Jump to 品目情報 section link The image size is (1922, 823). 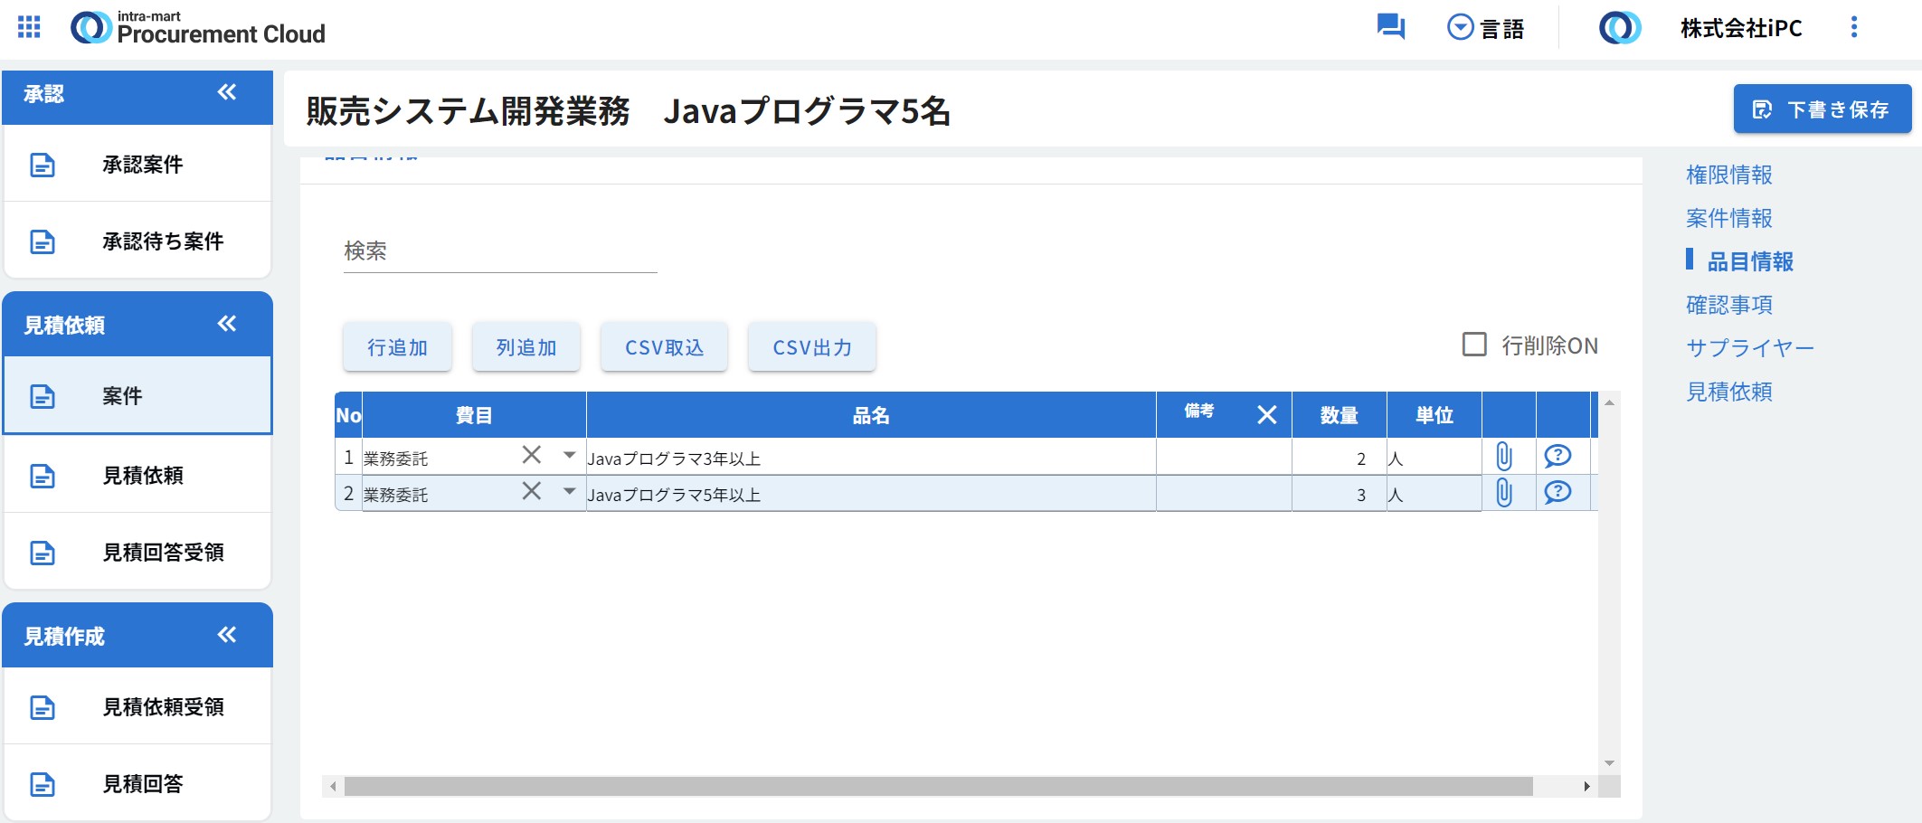pyautogui.click(x=1750, y=261)
